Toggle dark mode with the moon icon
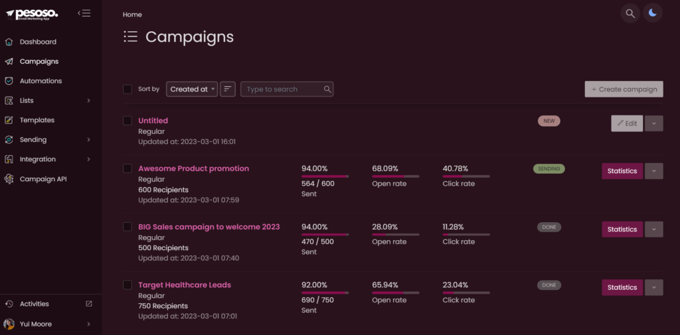Image resolution: width=680 pixels, height=335 pixels. [653, 13]
